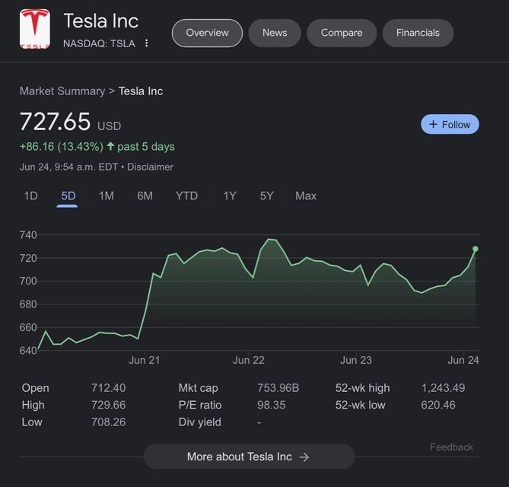Screen dimensions: 509x487
Task: Go to the Financials tab
Action: 418,33
